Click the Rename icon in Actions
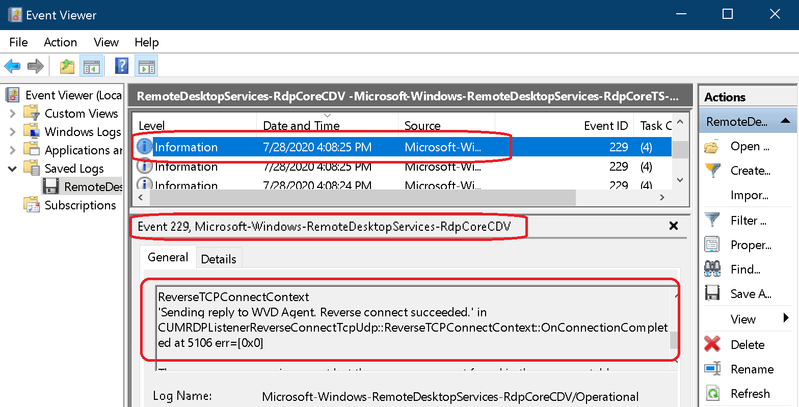The width and height of the screenshot is (799, 407). pyautogui.click(x=712, y=368)
